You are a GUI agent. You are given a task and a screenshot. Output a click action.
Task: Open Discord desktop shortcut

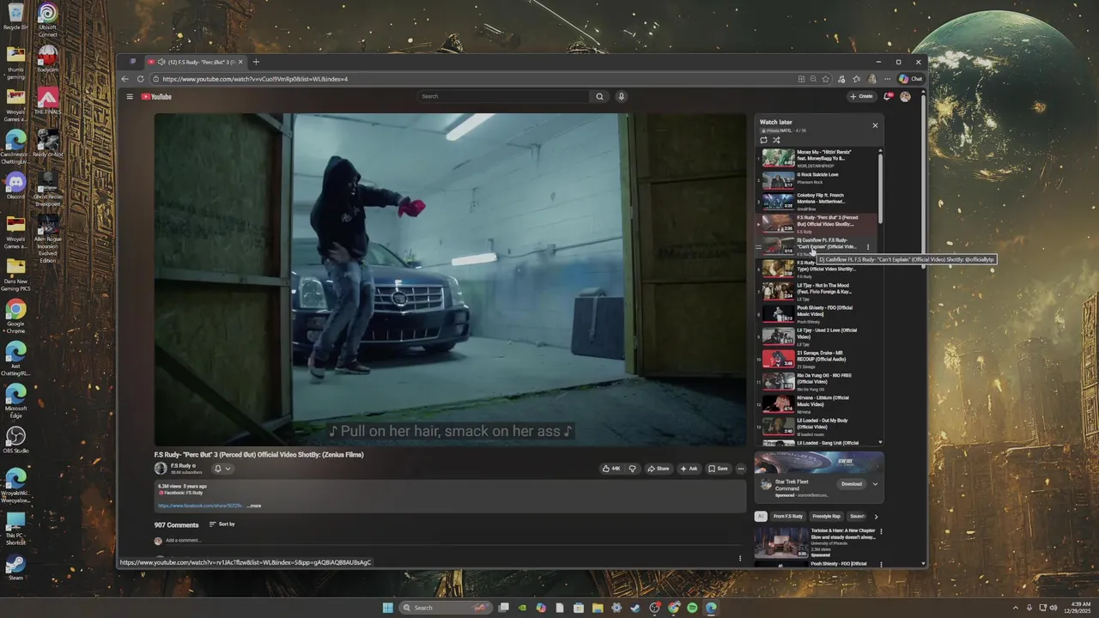click(15, 185)
